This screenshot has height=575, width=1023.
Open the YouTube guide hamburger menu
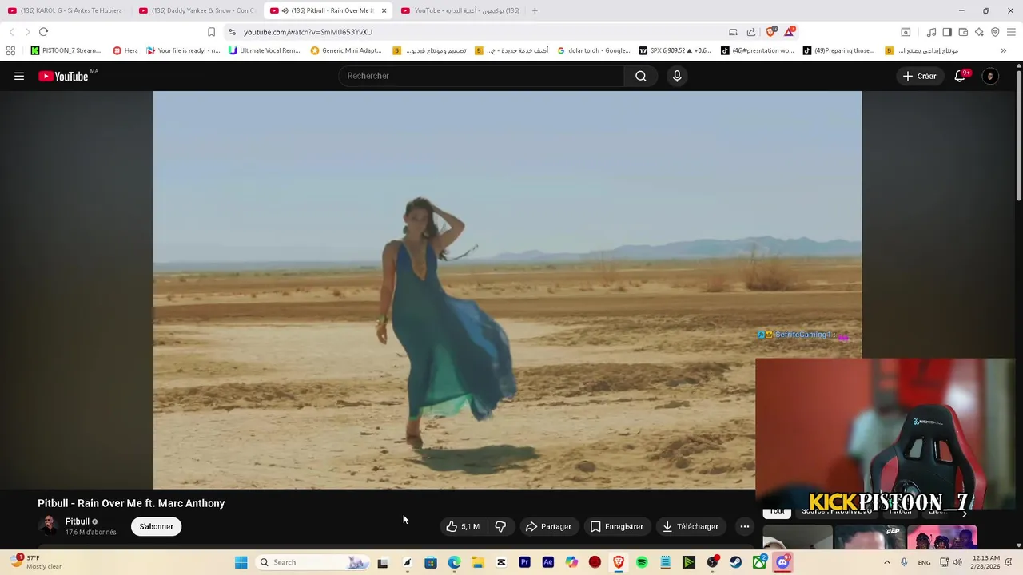click(x=19, y=76)
